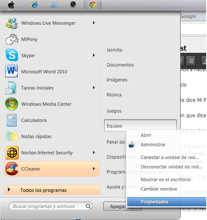Open the Calculadora icon
207x220 pixels.
[x=11, y=120]
